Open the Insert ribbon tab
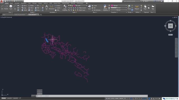179x100 pixels. click(11, 3)
